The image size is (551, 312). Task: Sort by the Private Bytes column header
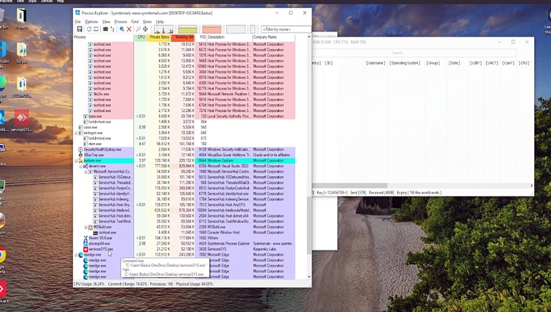(159, 37)
